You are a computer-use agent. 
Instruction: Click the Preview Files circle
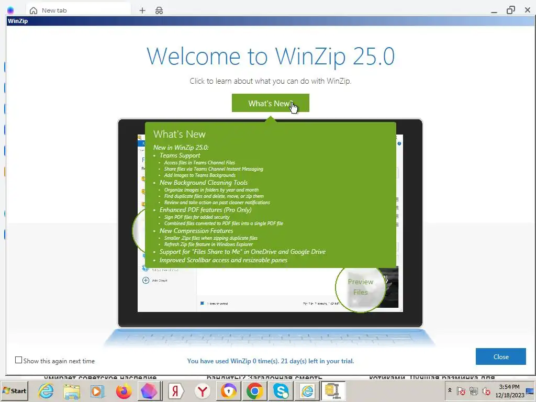point(360,287)
